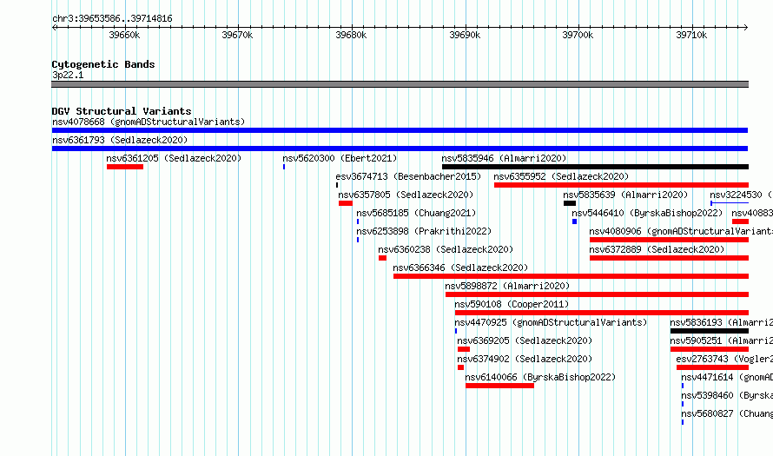This screenshot has height=456, width=773.
Task: Click the nsv5836193 black variant bar
Action: pos(710,331)
